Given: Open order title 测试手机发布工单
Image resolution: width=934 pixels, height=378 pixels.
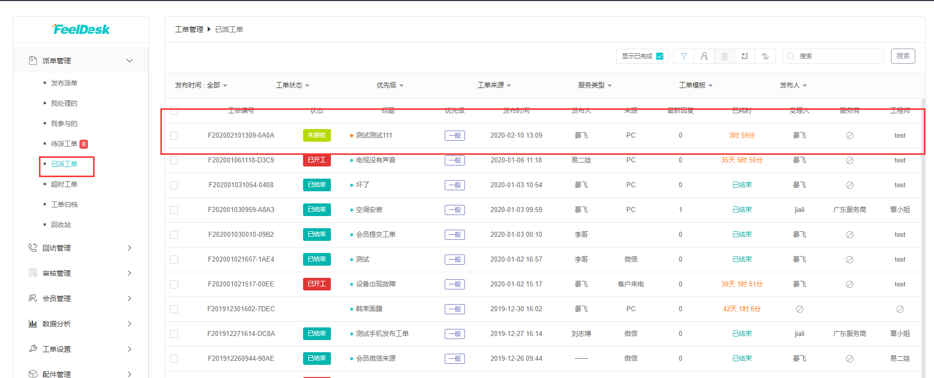Looking at the screenshot, I should pos(382,333).
